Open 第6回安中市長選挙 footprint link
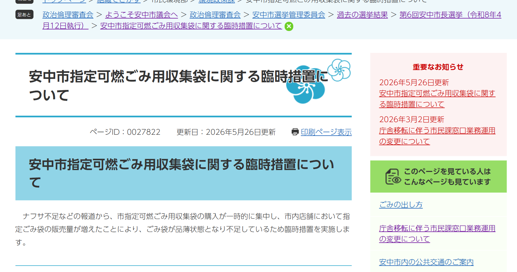Viewport: 517px width, 272px height. click(450, 15)
